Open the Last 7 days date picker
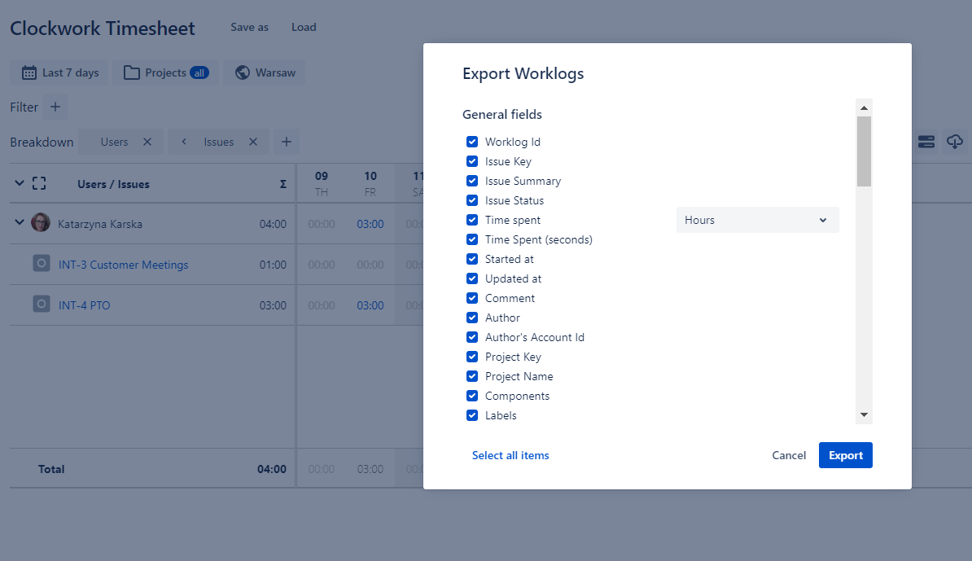Screen dimensions: 972x561 (59, 72)
